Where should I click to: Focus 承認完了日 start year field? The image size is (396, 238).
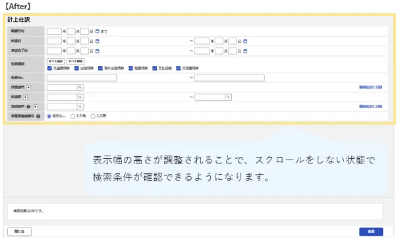click(54, 51)
